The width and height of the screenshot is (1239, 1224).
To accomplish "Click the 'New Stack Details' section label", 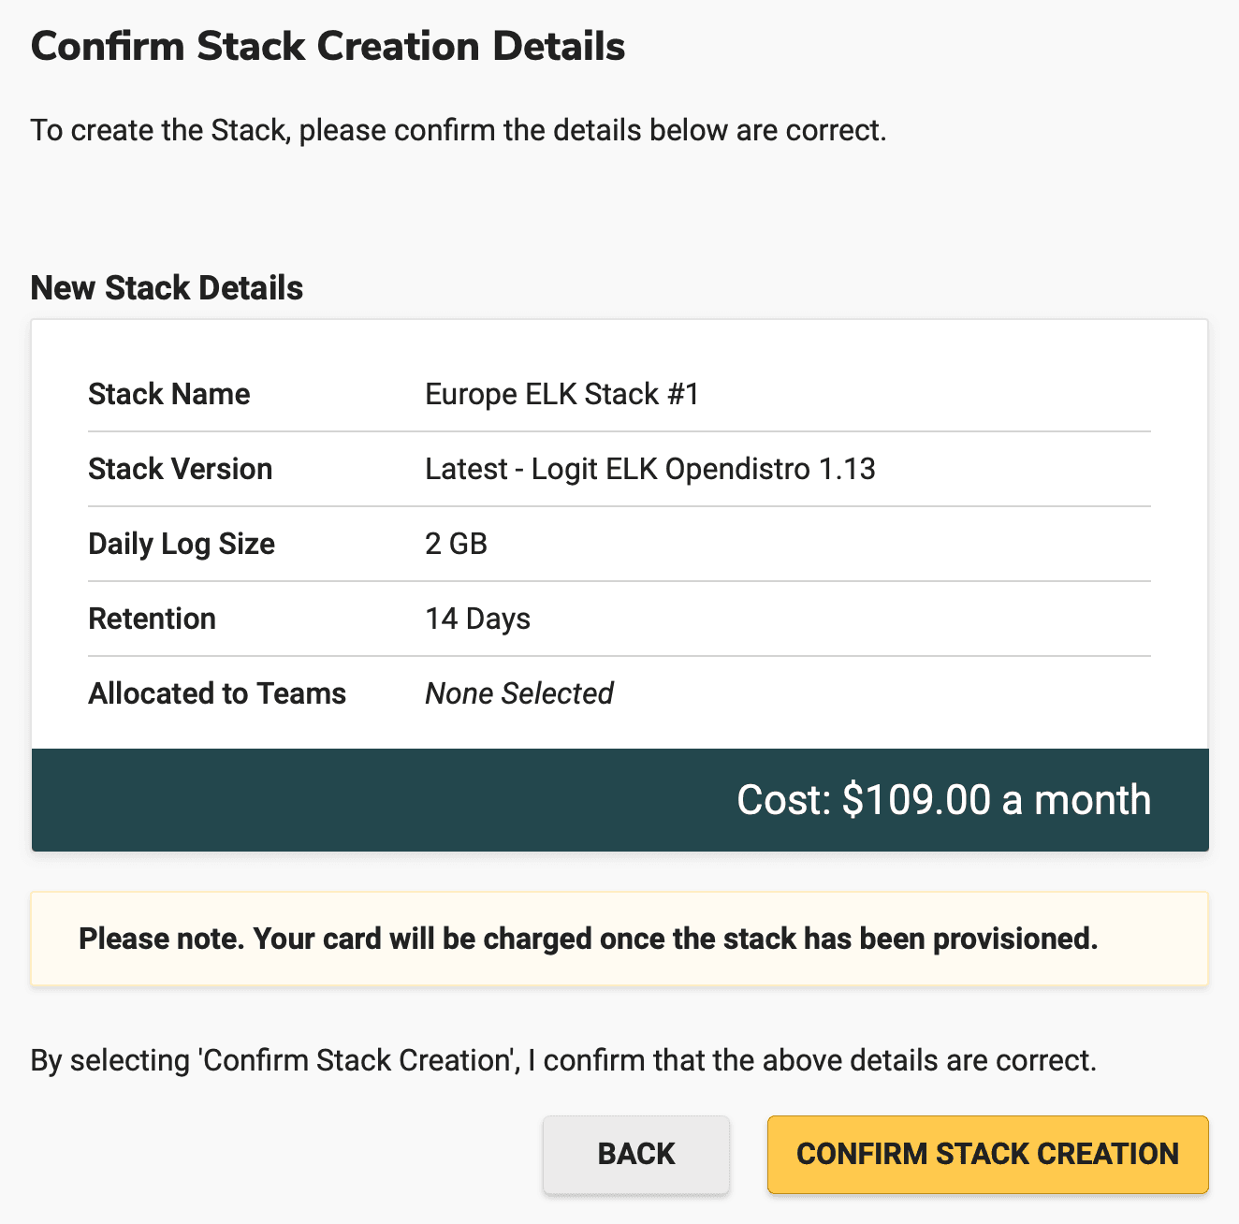I will pyautogui.click(x=168, y=287).
